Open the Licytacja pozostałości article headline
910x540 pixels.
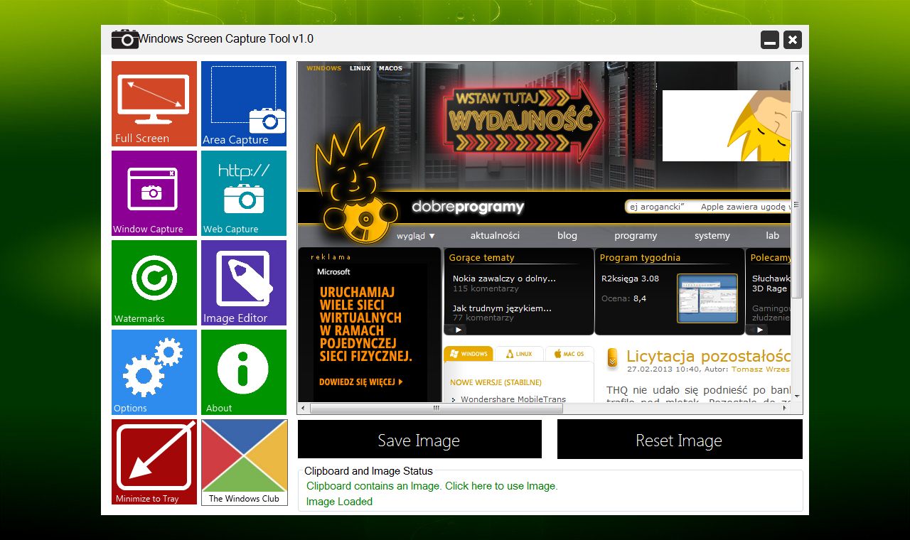coord(708,356)
